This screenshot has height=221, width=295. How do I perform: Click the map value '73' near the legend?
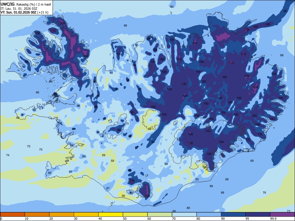[289, 211]
